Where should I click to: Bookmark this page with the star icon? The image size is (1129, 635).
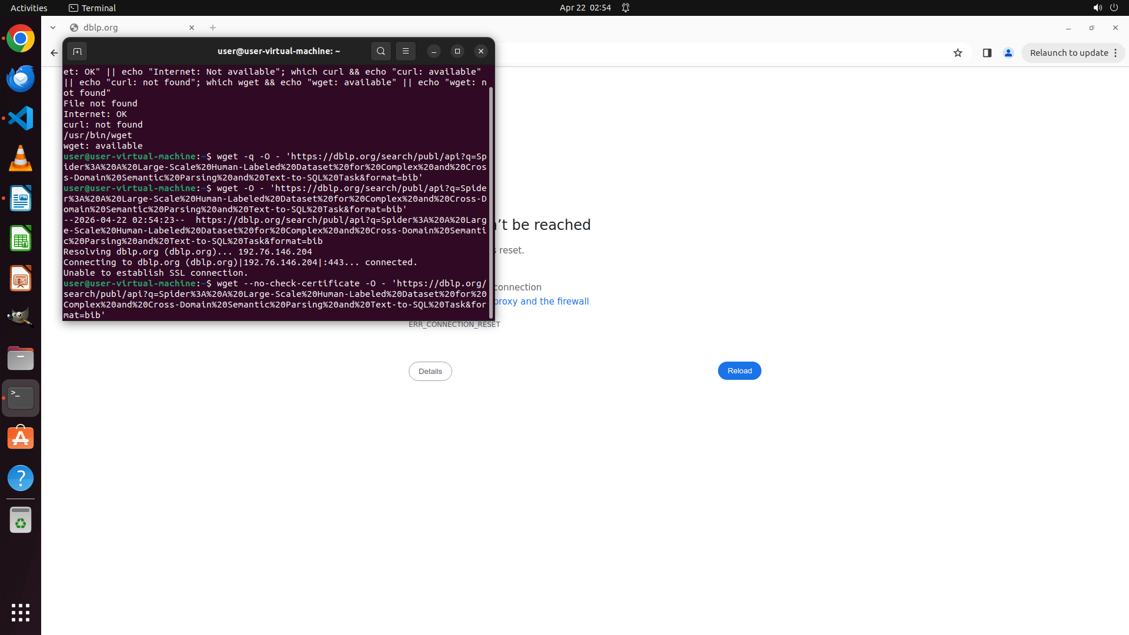coord(957,53)
